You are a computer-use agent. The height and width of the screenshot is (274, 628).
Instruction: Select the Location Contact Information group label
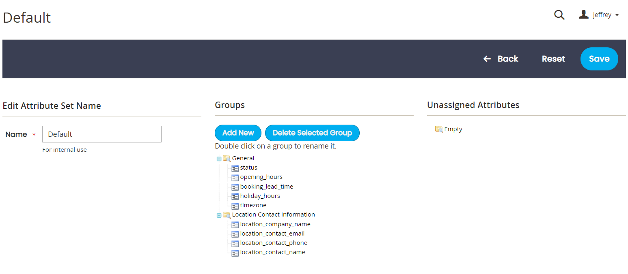[x=273, y=215]
